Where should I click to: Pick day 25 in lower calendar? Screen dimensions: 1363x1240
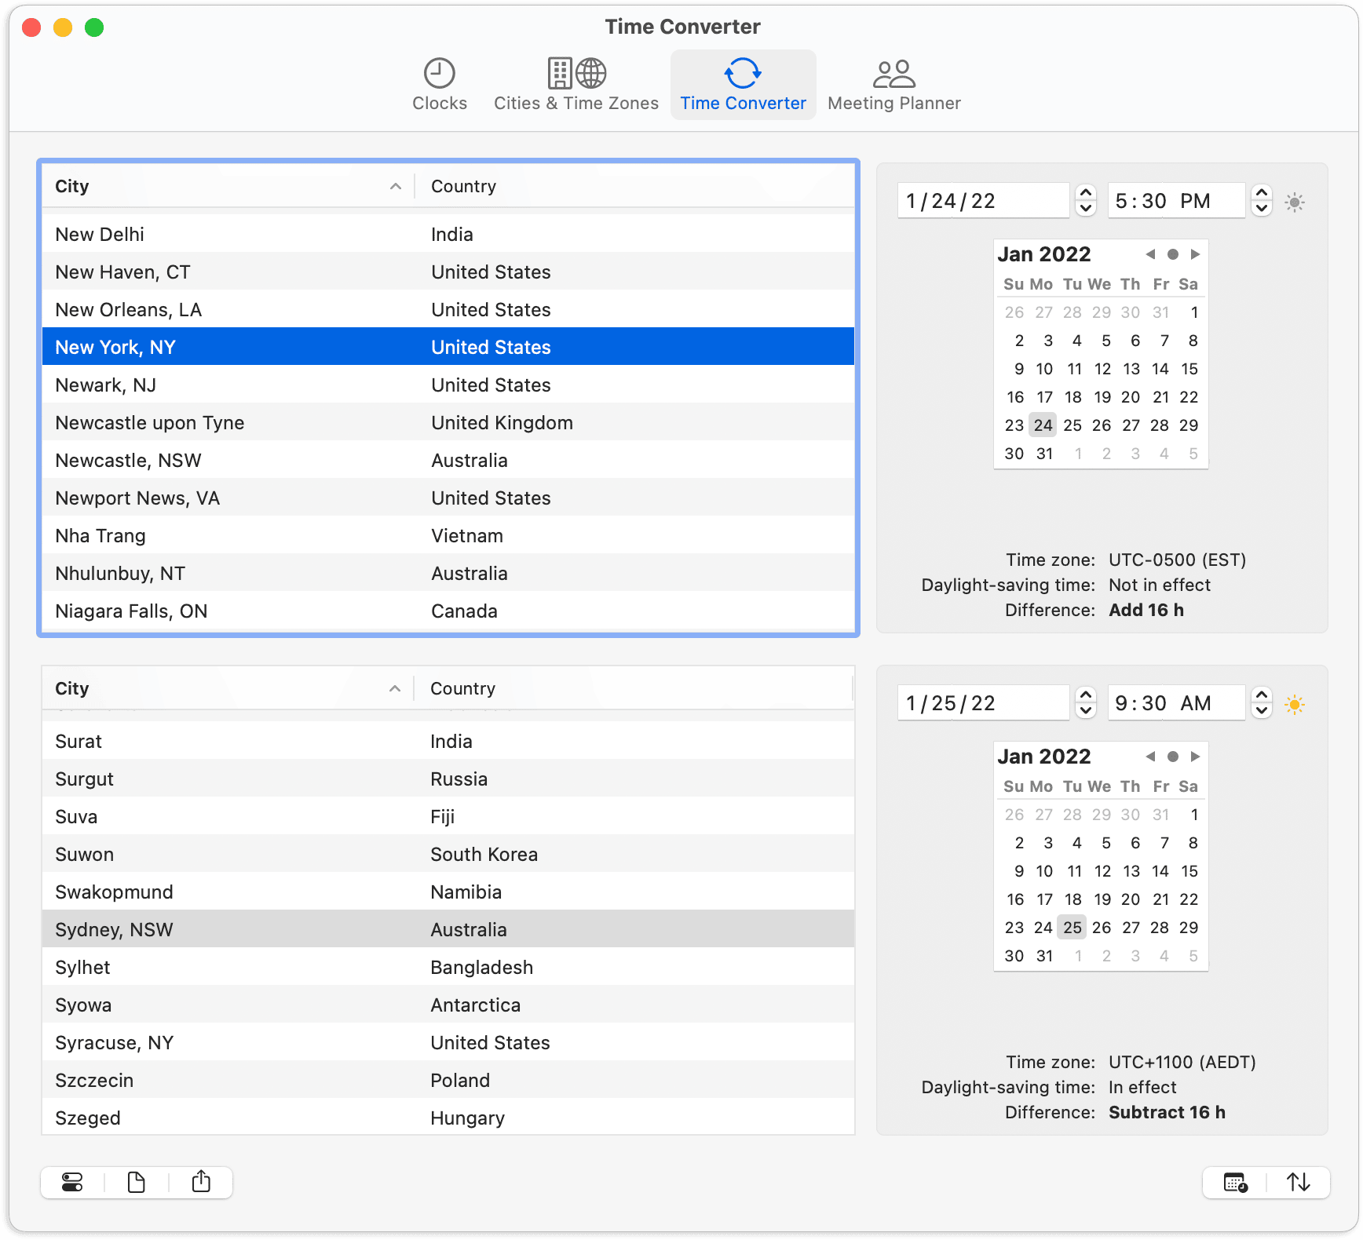[1072, 928]
